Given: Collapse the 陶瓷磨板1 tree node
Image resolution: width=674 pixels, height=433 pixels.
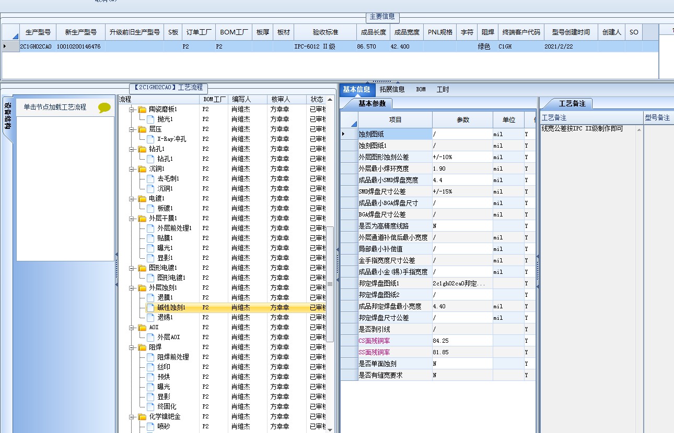Looking at the screenshot, I should coord(132,110).
